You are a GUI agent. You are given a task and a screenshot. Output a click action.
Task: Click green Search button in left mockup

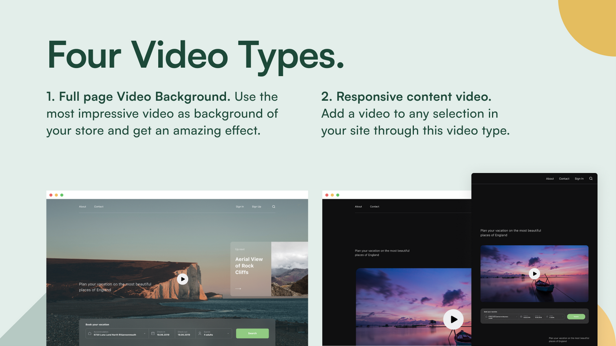pyautogui.click(x=252, y=334)
